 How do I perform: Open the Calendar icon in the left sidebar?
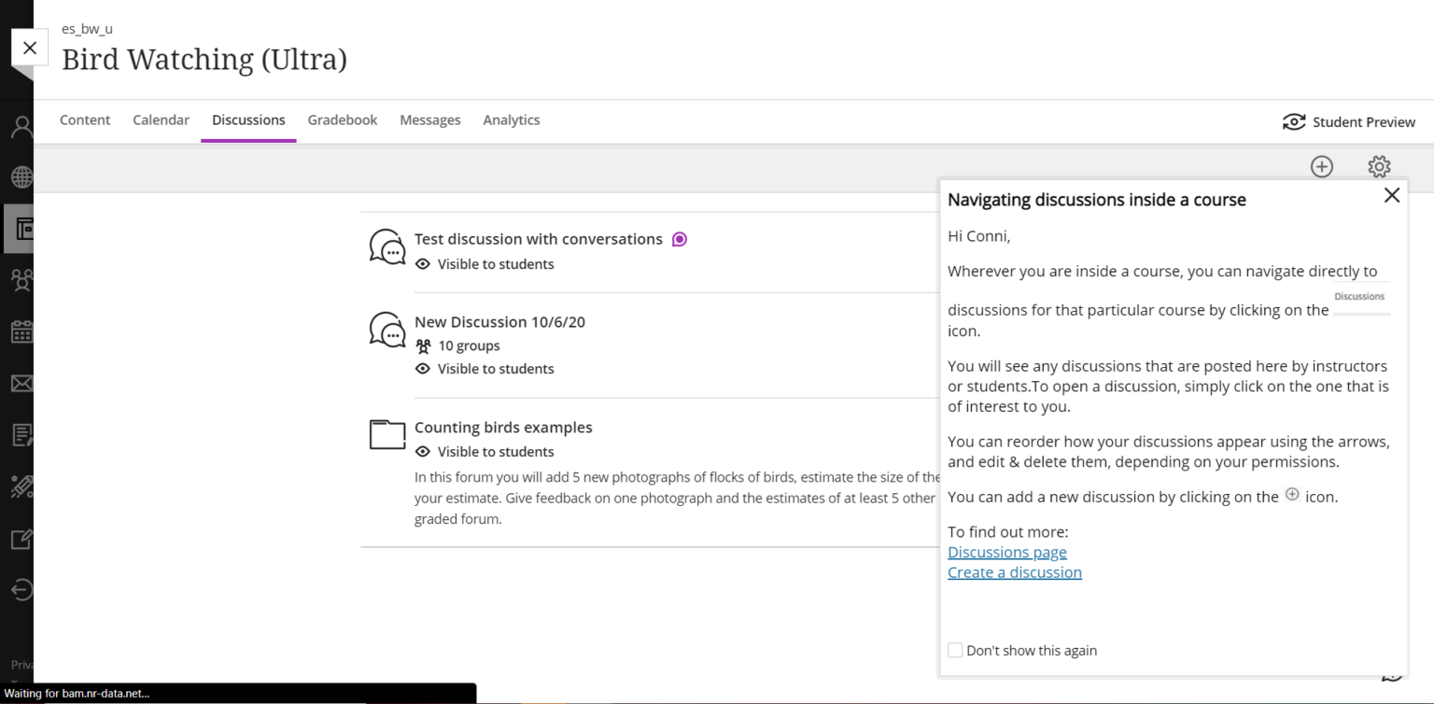(21, 331)
